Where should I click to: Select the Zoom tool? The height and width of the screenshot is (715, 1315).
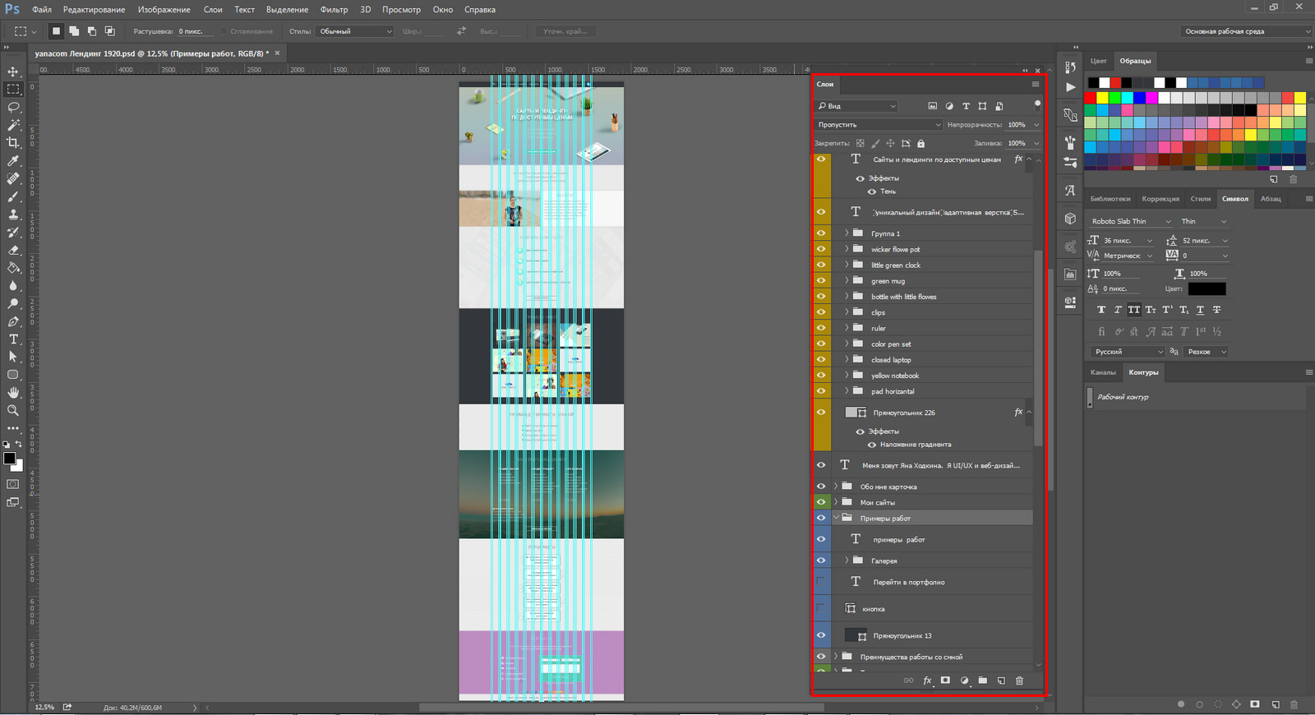(x=13, y=410)
